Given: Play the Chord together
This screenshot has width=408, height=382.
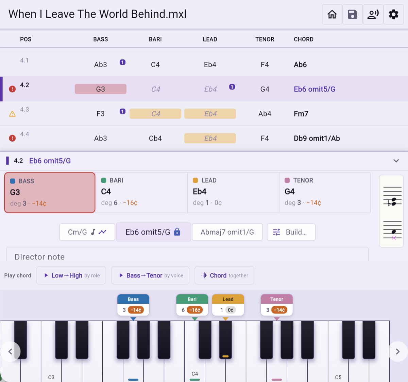Looking at the screenshot, I should point(224,275).
